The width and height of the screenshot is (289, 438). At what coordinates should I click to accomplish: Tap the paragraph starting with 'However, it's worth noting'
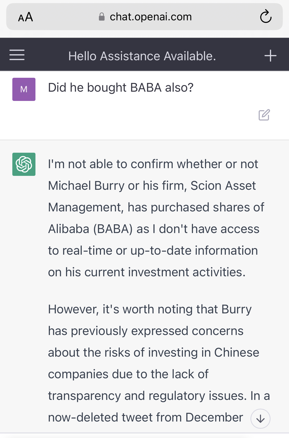[x=150, y=309]
